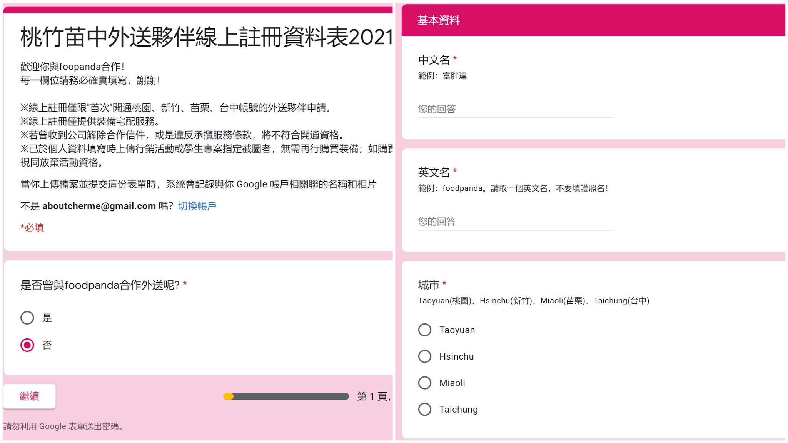The image size is (788, 443).
Task: Choose Taoyuan as the city
Action: [x=425, y=330]
